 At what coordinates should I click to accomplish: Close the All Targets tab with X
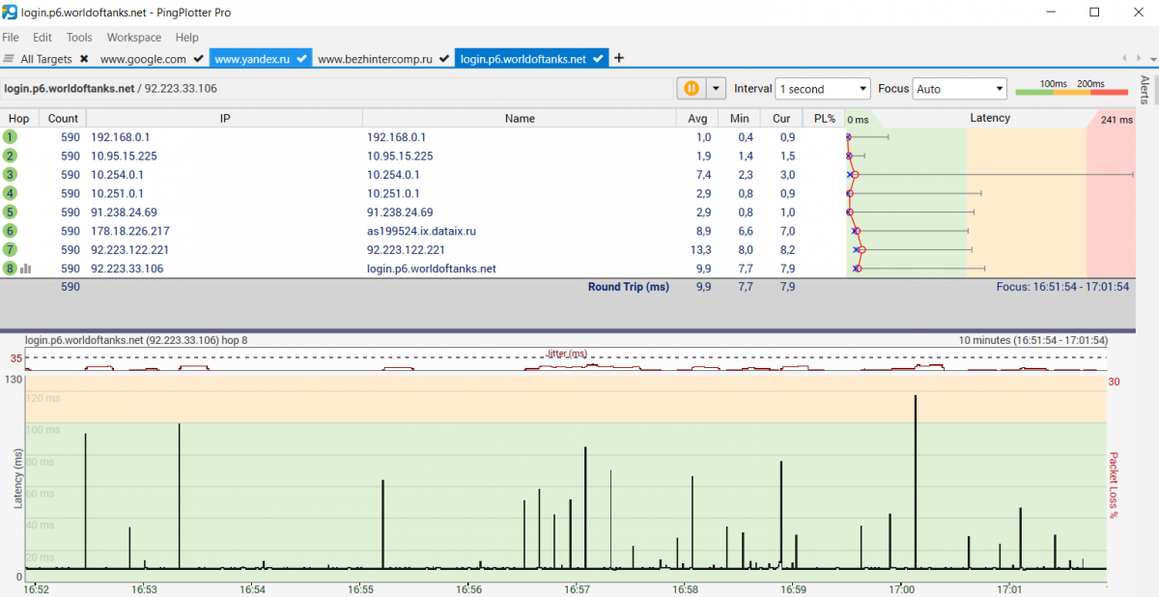[x=84, y=59]
